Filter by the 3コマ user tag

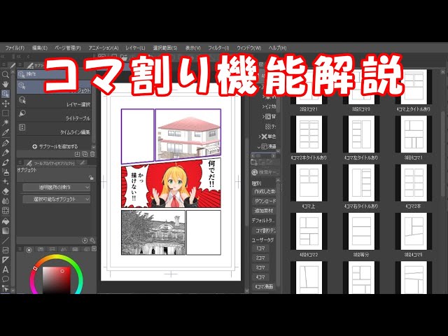tap(260, 267)
